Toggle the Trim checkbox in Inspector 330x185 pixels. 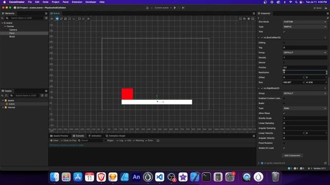[284, 32]
